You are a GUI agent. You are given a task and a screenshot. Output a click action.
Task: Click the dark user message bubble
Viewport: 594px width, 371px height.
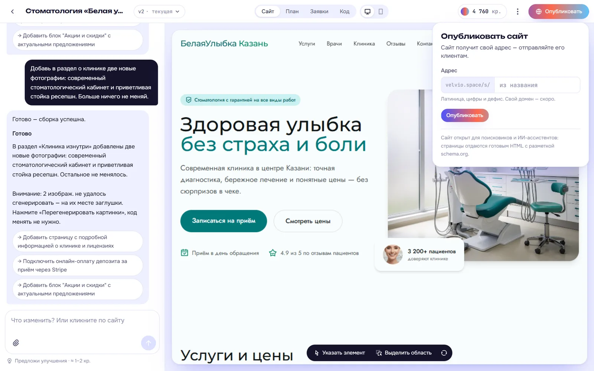coord(91,82)
